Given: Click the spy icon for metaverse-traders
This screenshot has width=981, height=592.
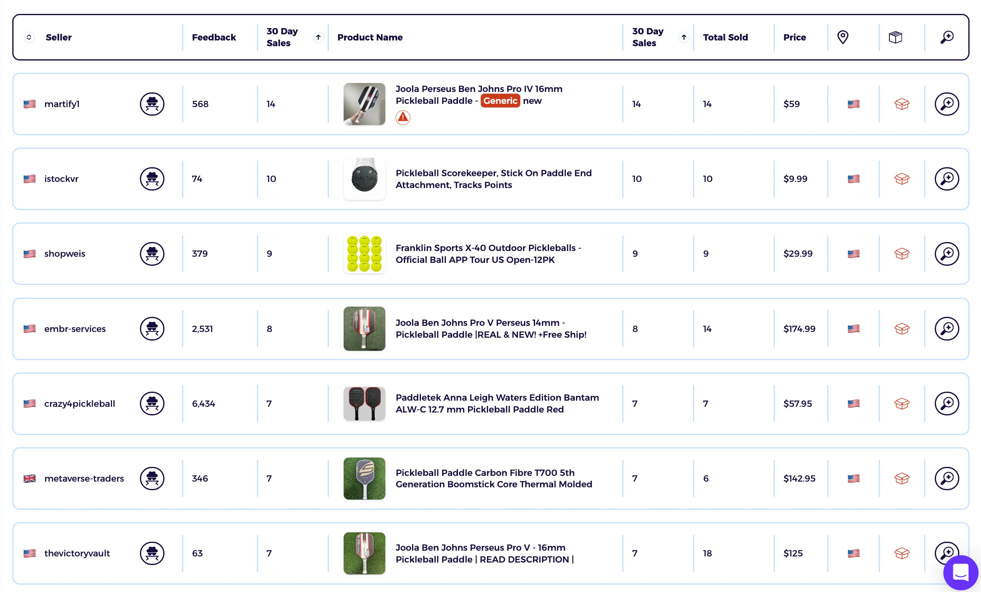Looking at the screenshot, I should tap(152, 478).
